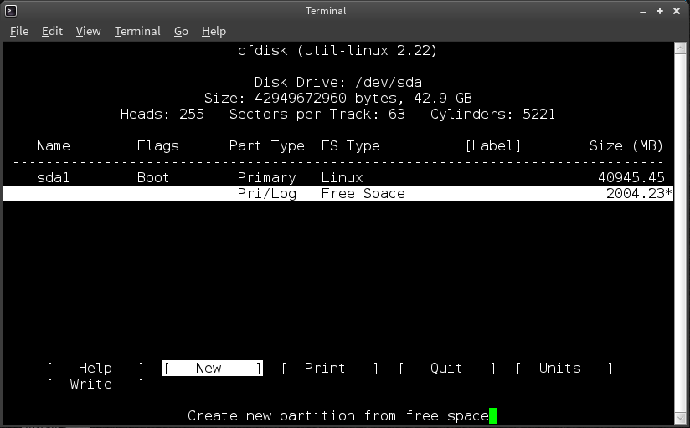Click the FS Type column header
This screenshot has height=428, width=690.
tap(350, 146)
